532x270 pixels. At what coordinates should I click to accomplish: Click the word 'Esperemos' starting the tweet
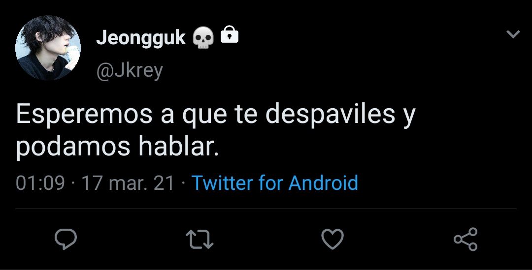pos(84,115)
